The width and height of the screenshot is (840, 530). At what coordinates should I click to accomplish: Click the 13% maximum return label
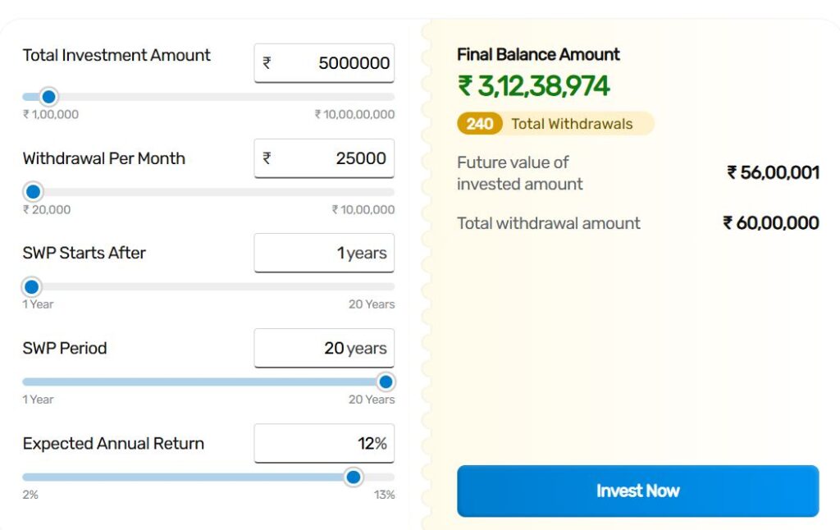point(384,495)
